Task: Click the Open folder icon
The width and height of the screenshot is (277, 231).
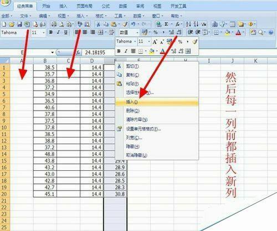Action: (12, 24)
